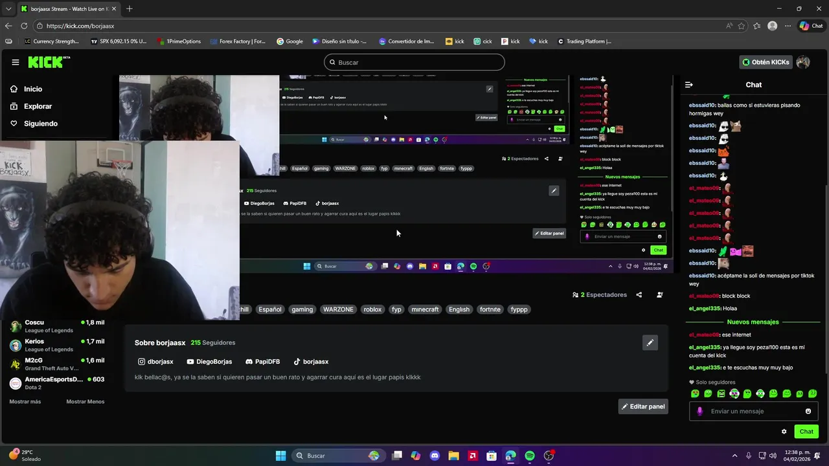Click Mostrar más in sidebar
Image resolution: width=829 pixels, height=466 pixels.
point(25,402)
